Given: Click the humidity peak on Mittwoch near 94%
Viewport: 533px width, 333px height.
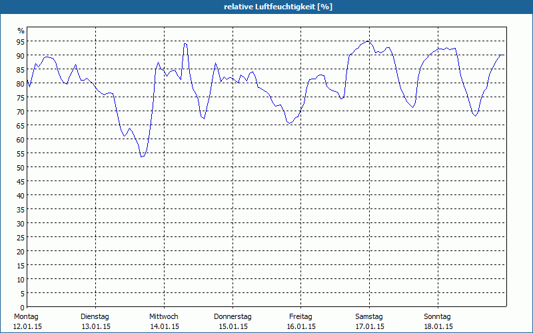Looking at the screenshot, I should point(185,44).
